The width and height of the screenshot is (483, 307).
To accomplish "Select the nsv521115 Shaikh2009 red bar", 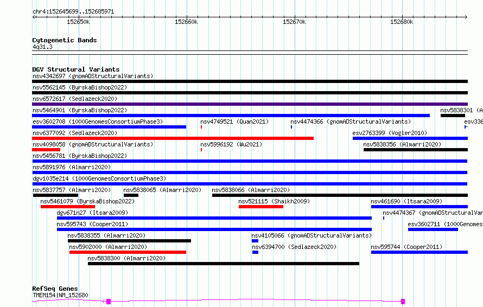I will 261,207.
